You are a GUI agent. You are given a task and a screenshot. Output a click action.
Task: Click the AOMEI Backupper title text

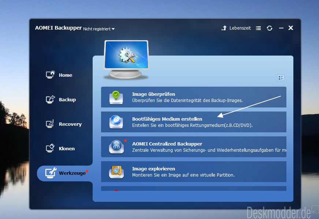click(x=58, y=28)
